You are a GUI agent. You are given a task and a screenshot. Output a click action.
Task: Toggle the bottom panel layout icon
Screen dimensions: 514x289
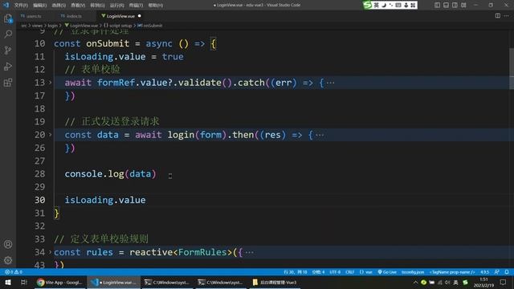click(x=447, y=5)
